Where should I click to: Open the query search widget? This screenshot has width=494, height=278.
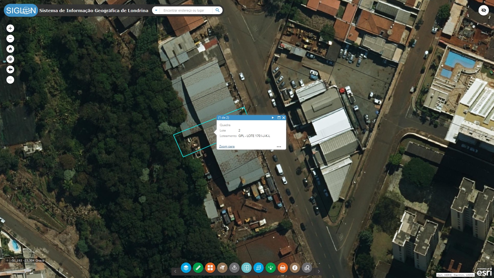point(307,268)
